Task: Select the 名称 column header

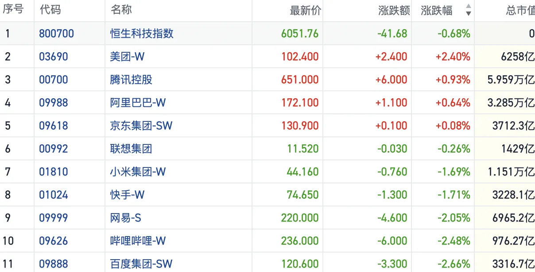Action: 121,11
